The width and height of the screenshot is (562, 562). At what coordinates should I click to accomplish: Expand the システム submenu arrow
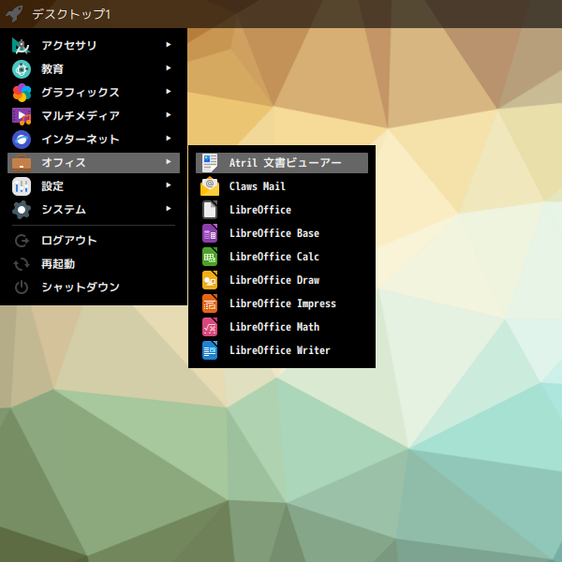pyautogui.click(x=169, y=208)
